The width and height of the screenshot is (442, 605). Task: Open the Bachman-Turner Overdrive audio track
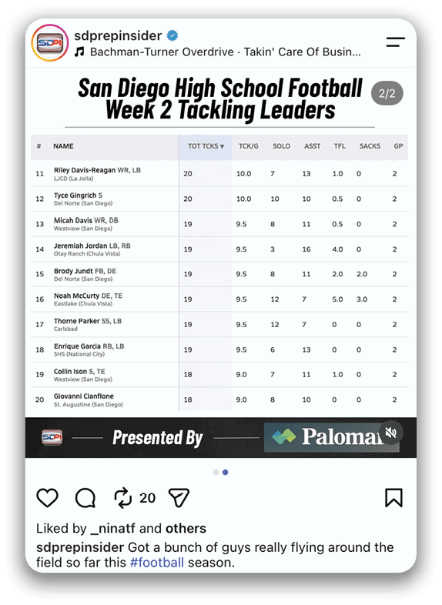click(225, 52)
